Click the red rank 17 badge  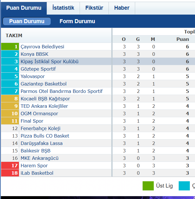coord(10,166)
